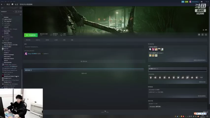Select Remothered: Broken Porcelain in list
210x118 pixels.
click(11, 76)
